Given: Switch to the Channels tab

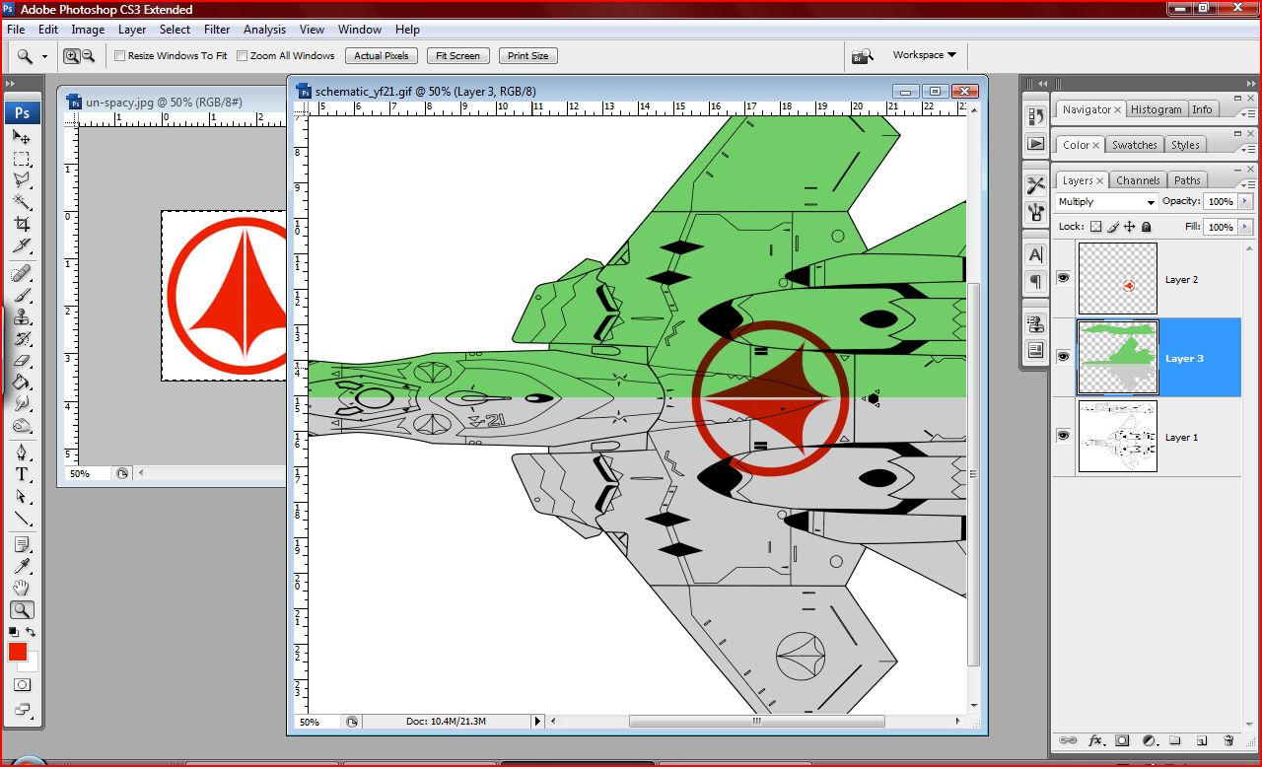Looking at the screenshot, I should [1138, 180].
